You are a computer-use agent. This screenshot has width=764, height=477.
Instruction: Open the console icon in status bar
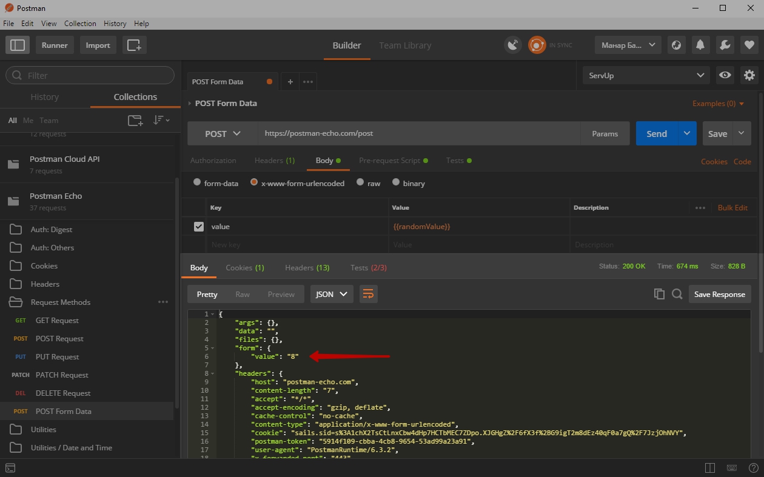10,468
